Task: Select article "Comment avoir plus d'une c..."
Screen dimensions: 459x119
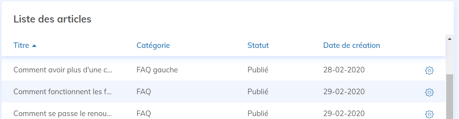Action: [63, 70]
